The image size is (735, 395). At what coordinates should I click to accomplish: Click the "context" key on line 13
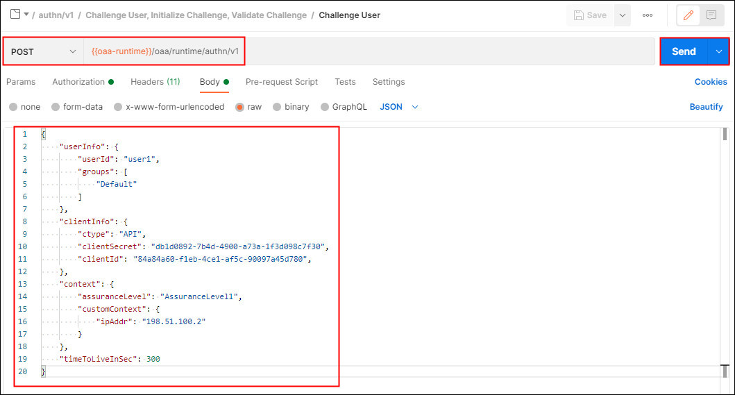pyautogui.click(x=80, y=284)
